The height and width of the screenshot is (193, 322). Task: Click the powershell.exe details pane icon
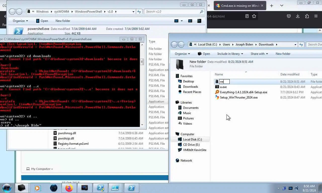(x=18, y=31)
